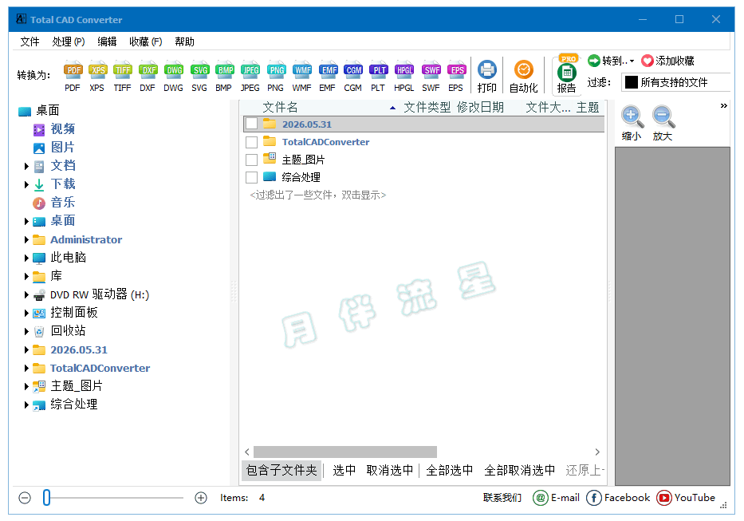Open the 编辑 menu

pyautogui.click(x=107, y=41)
